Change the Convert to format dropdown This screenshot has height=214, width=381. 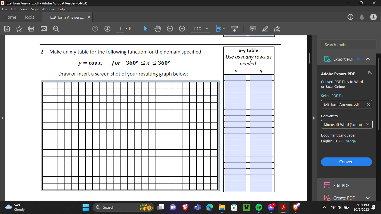[x=346, y=124]
